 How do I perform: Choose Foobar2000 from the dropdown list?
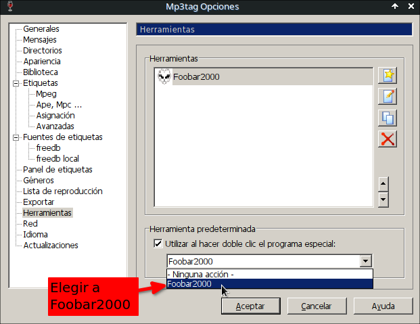click(269, 283)
